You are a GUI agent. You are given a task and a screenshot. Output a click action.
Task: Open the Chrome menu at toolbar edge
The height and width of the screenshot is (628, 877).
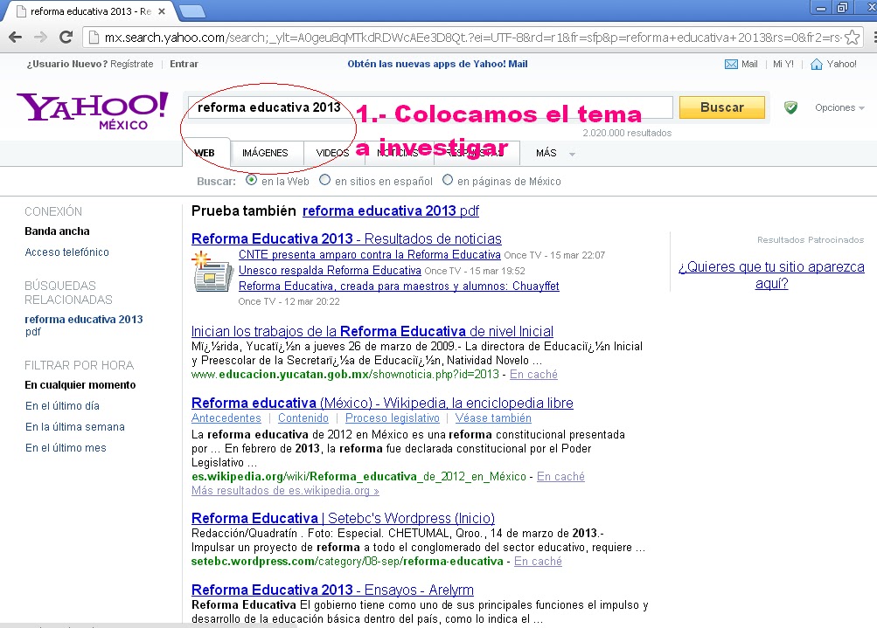[874, 38]
